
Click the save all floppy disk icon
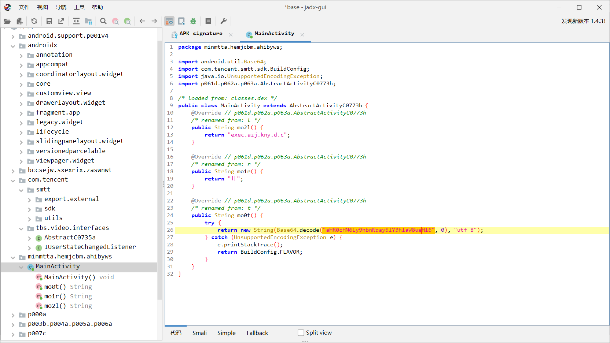click(49, 21)
